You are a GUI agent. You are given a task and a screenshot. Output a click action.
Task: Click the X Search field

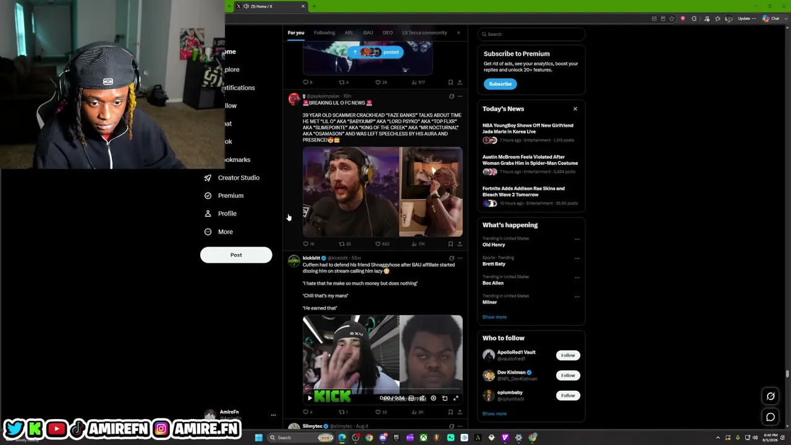(x=531, y=34)
